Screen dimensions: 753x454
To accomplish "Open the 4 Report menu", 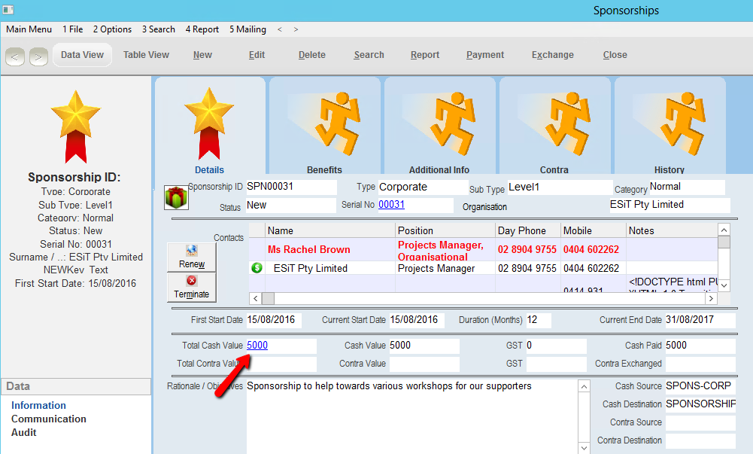I will (202, 29).
